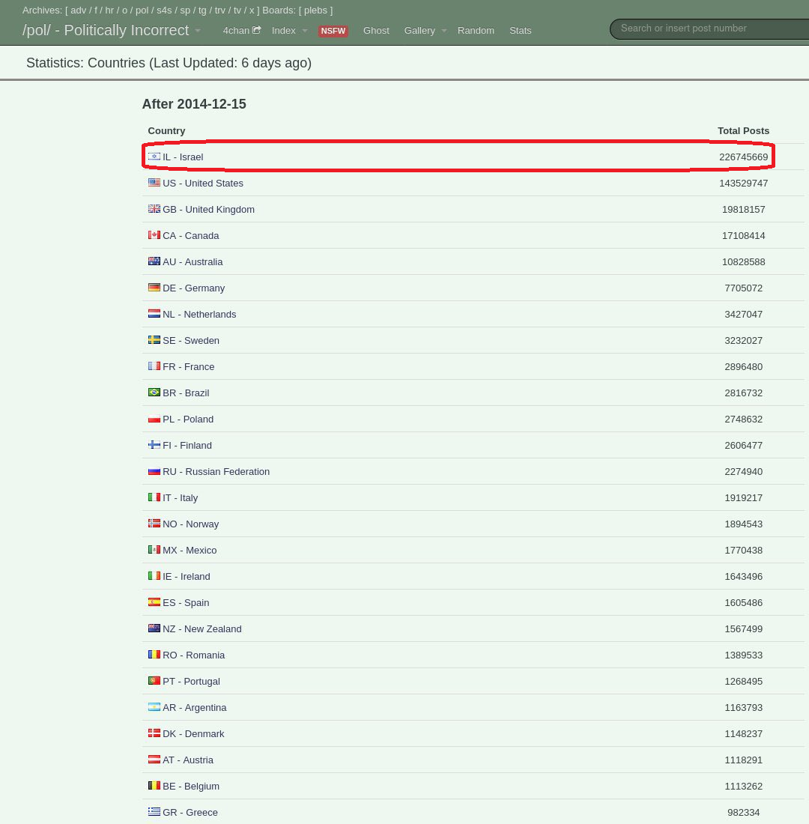This screenshot has width=809, height=824.
Task: Click the Norway flag icon
Action: pyautogui.click(x=154, y=524)
